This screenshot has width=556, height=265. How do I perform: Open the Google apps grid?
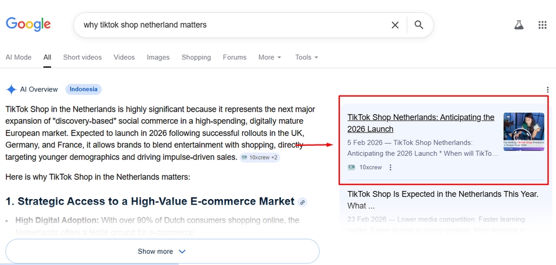click(542, 25)
